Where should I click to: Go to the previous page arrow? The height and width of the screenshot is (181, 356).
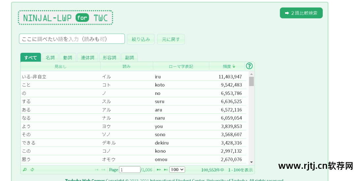point(103,170)
